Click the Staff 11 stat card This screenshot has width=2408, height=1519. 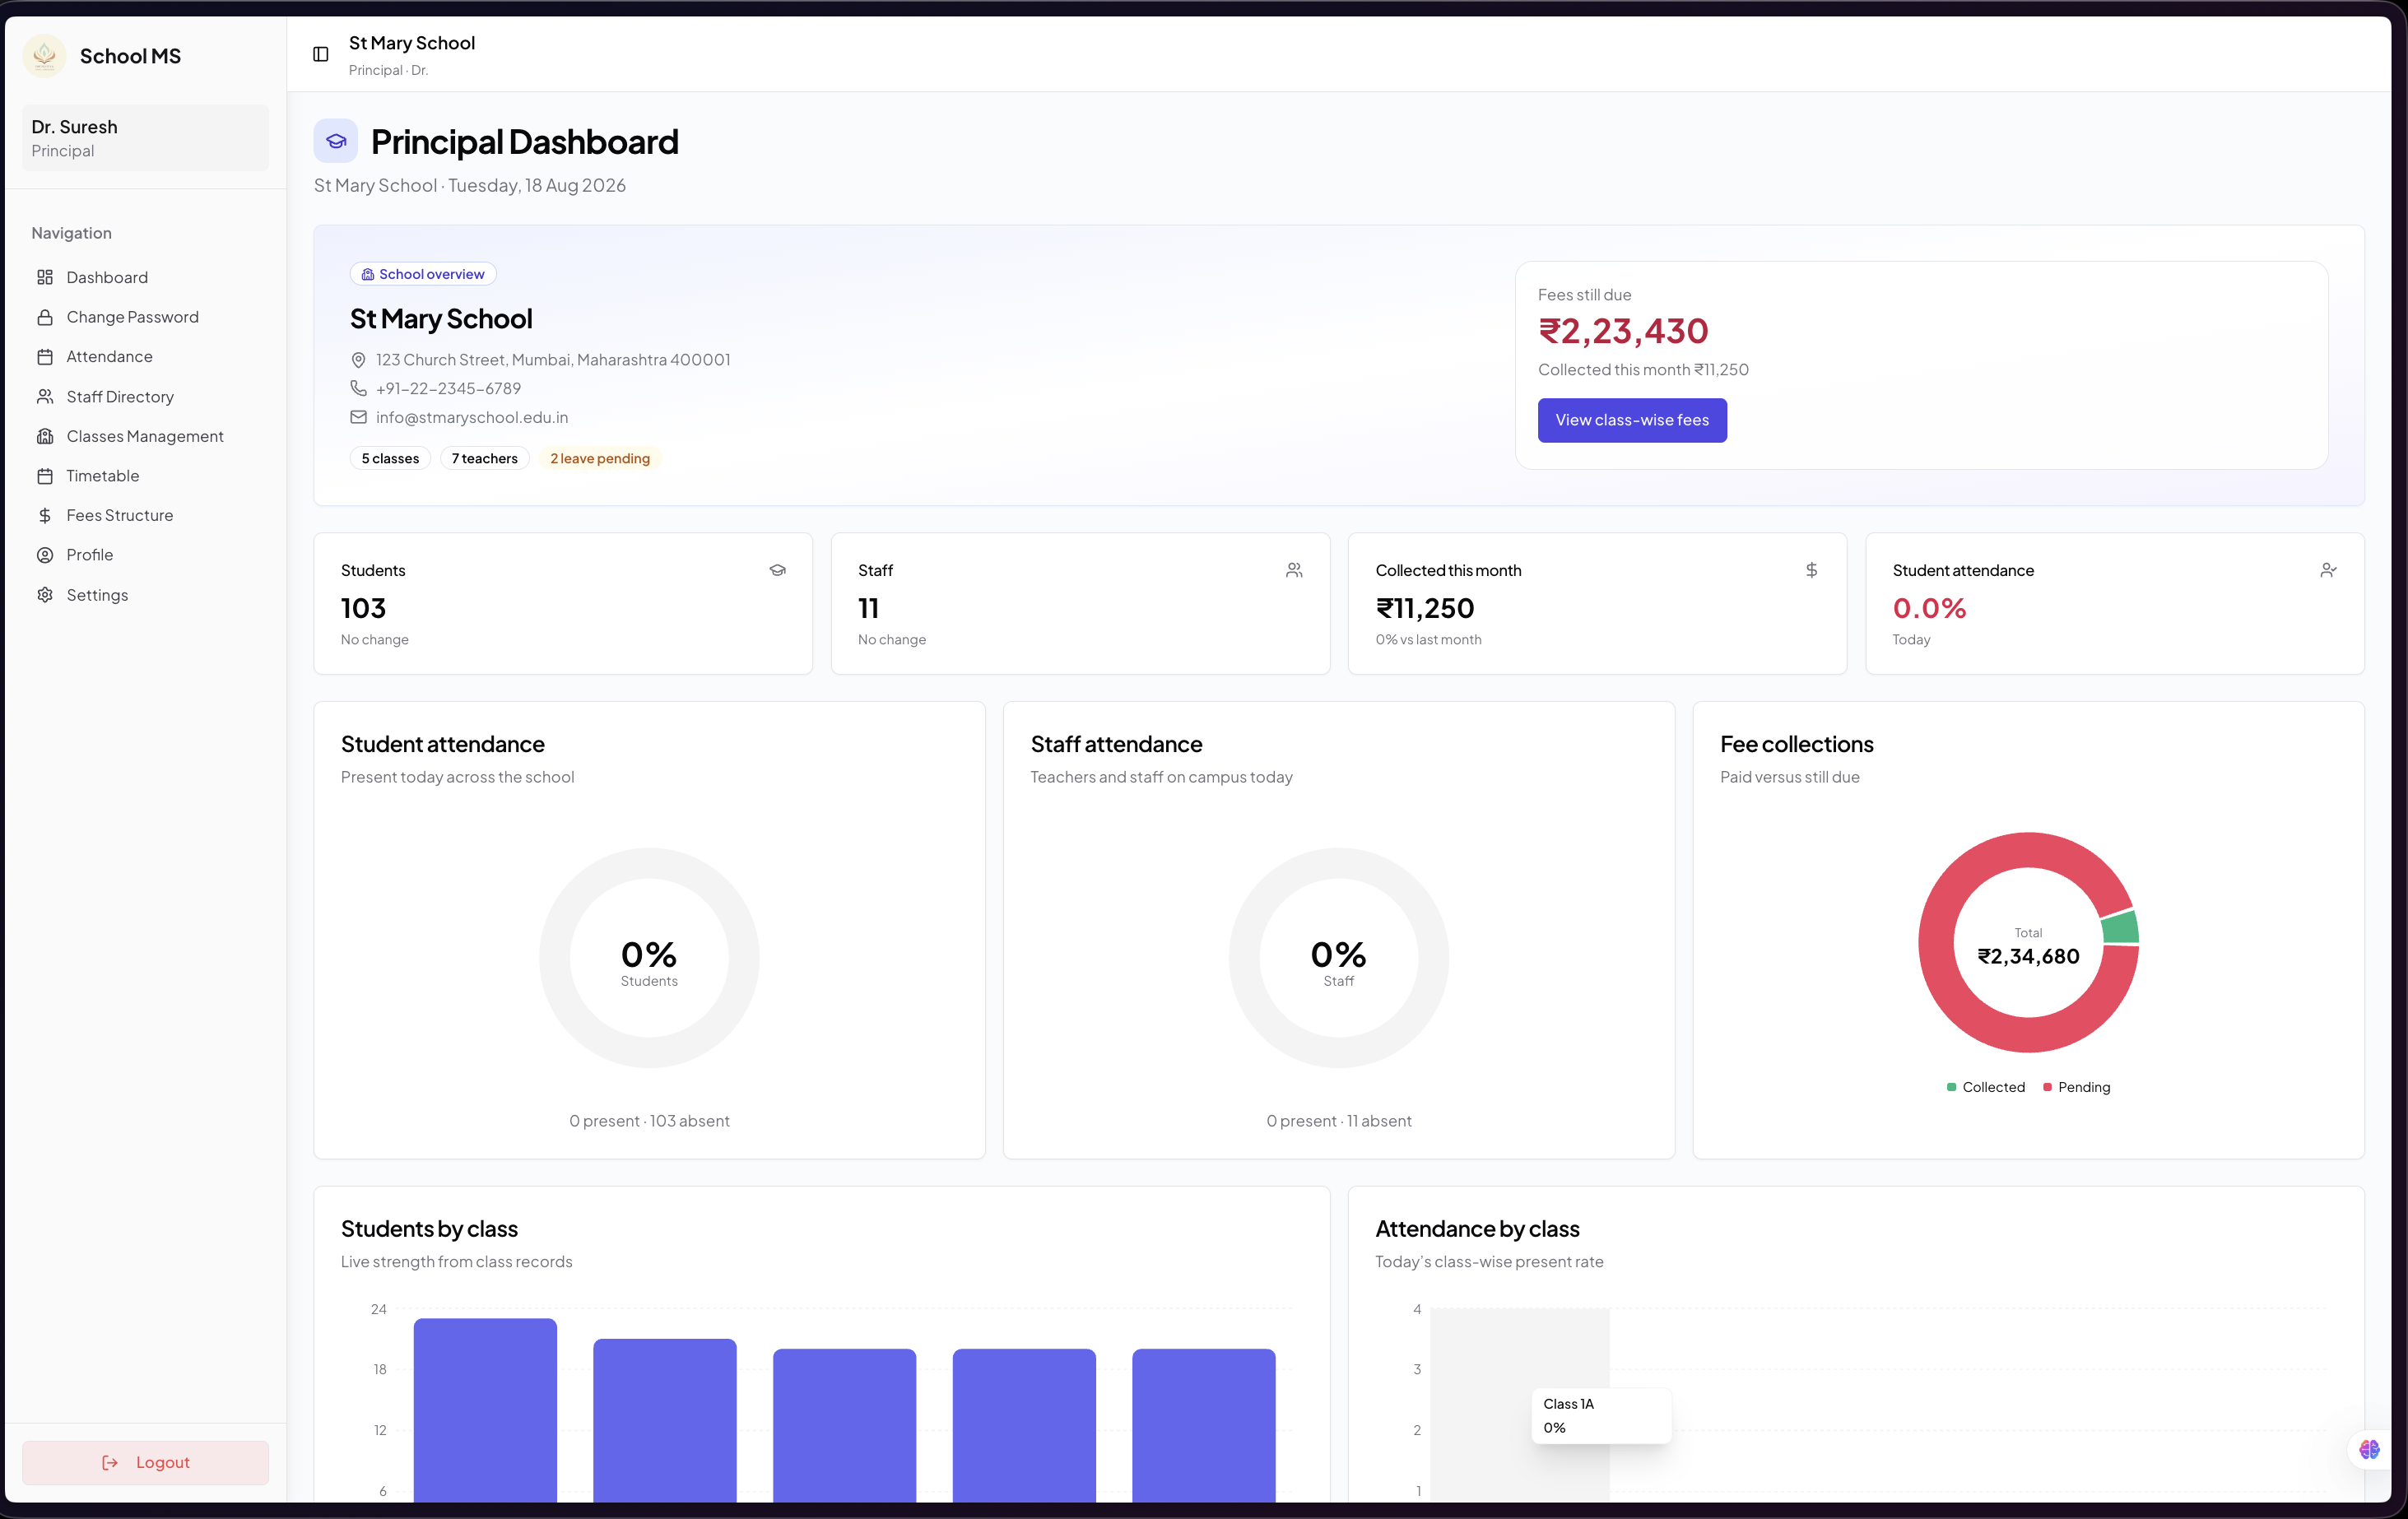tap(1080, 603)
